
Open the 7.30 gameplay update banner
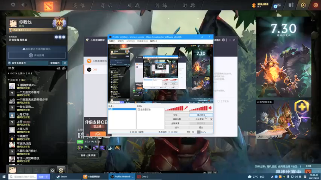(284, 57)
